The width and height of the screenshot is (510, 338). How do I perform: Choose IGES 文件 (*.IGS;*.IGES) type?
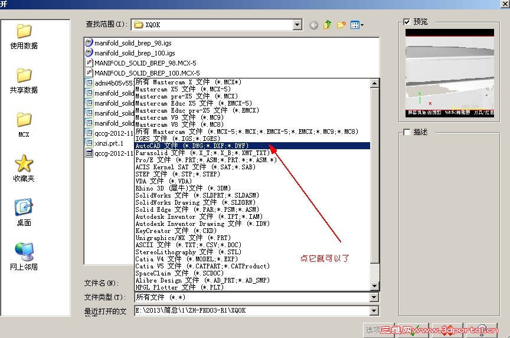click(x=253, y=139)
